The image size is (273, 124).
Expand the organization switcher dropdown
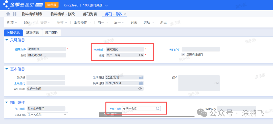106,6
